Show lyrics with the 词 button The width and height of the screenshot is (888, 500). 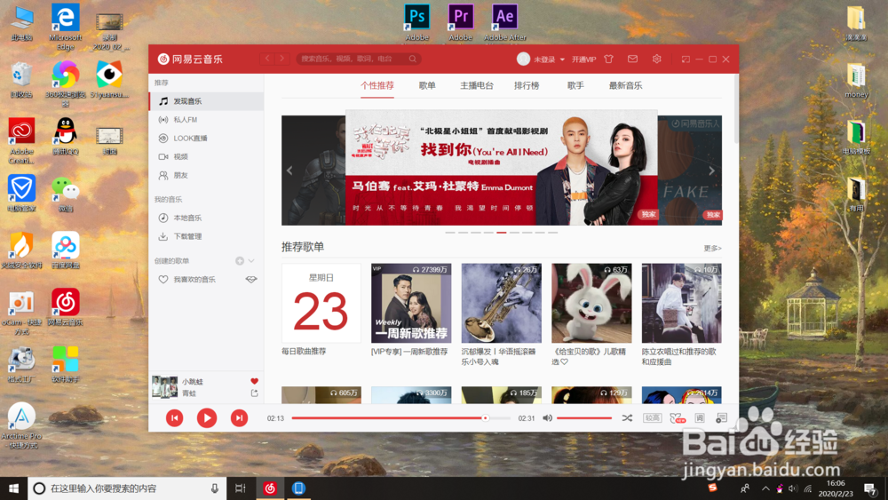click(x=700, y=418)
